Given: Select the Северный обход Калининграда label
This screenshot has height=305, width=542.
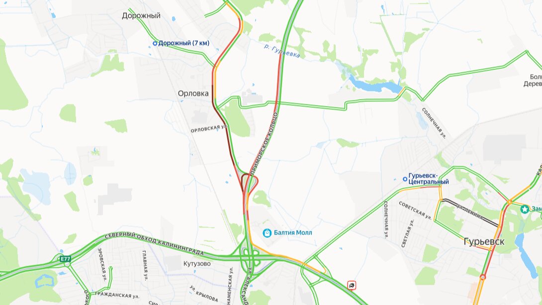Looking at the screenshot, I should click(154, 243).
